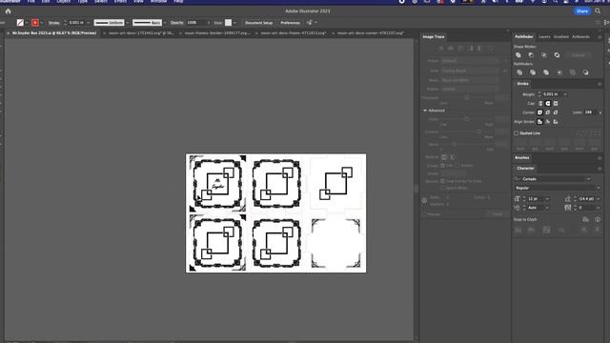
Task: Click Intersect in Shape Modes
Action: [x=544, y=55]
